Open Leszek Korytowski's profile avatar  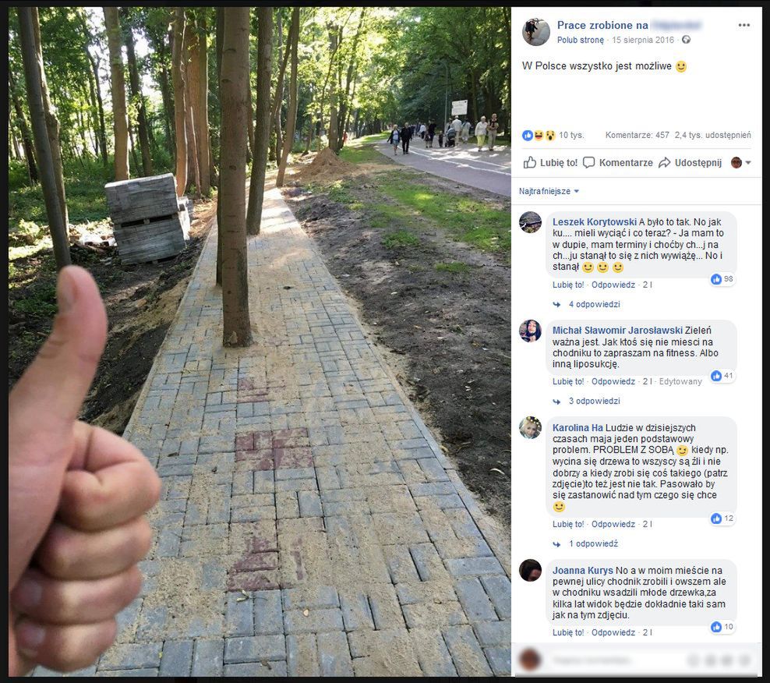[531, 222]
